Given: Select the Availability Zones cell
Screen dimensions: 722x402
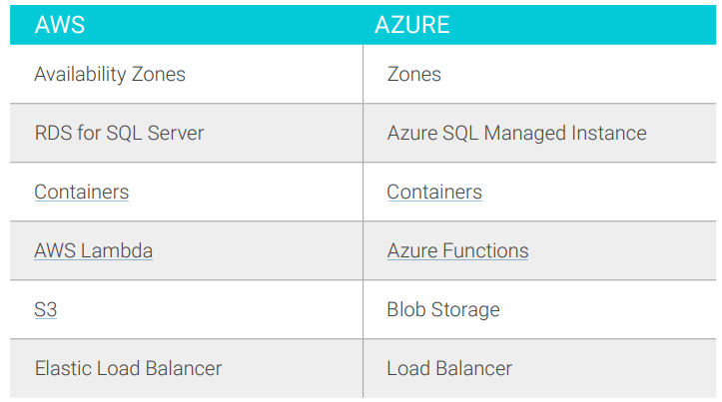Looking at the screenshot, I should pos(187,74).
